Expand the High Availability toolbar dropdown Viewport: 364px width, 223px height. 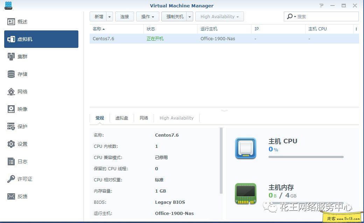click(x=219, y=16)
